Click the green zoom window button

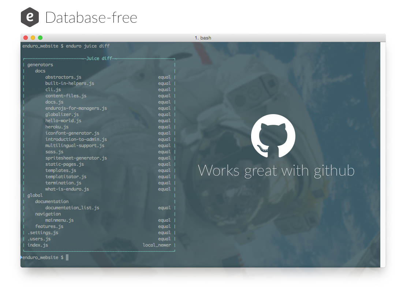[x=40, y=38]
